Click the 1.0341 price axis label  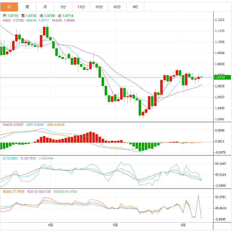point(220,119)
